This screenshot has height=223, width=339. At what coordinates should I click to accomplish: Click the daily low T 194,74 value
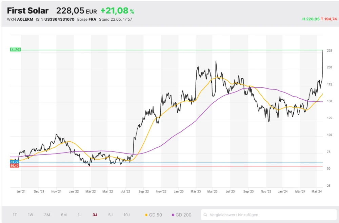coord(329,19)
